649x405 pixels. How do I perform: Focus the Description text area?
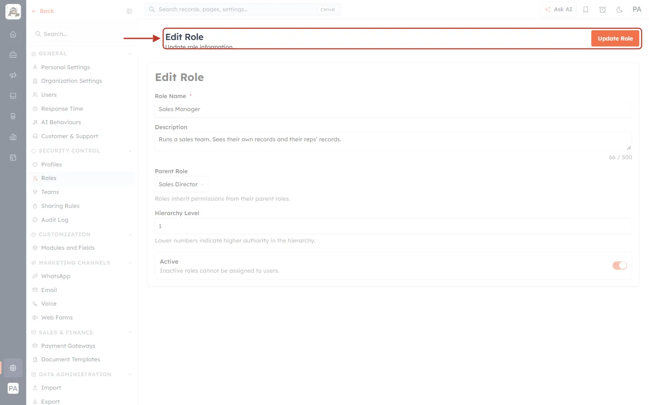click(393, 142)
